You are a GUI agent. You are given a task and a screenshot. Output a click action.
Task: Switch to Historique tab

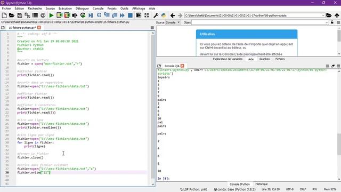(x=262, y=184)
